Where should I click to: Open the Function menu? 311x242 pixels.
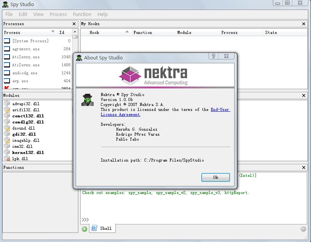(82, 14)
